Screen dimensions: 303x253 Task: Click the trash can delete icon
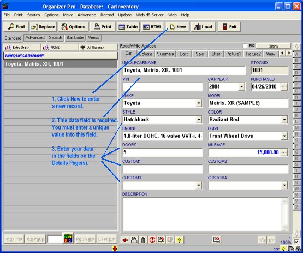(143, 240)
